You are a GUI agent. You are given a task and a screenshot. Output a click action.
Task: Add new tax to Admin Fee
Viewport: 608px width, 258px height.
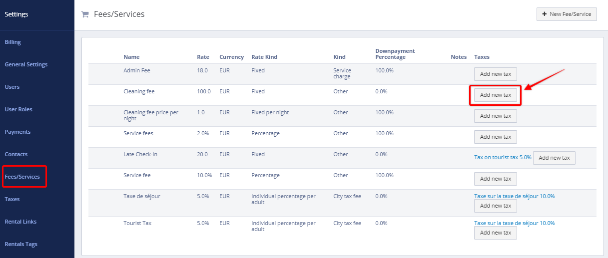[495, 74]
